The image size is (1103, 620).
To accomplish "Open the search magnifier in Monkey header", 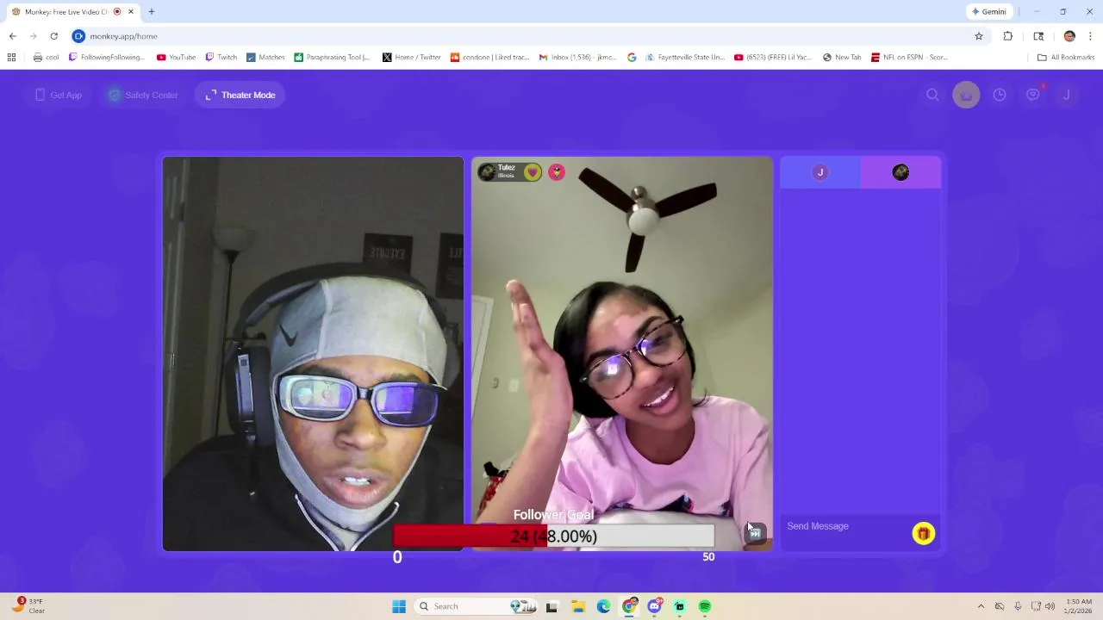I will (932, 95).
